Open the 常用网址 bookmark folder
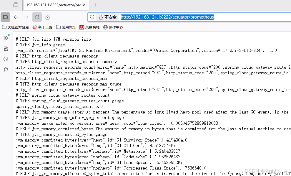Screen dimensions: 291x176 coord(66,27)
